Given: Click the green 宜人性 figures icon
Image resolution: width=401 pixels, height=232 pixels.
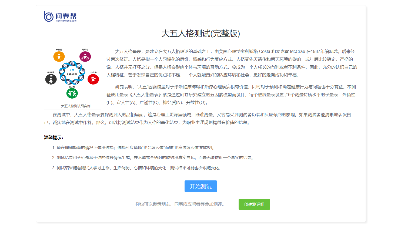Looking at the screenshot, I should click(x=72, y=93).
